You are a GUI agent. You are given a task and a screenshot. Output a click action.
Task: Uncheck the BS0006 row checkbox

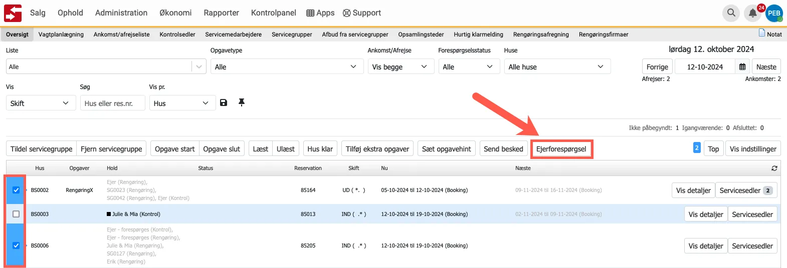pos(16,245)
